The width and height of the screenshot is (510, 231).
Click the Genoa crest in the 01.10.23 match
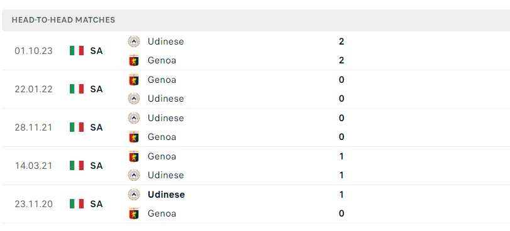(134, 60)
